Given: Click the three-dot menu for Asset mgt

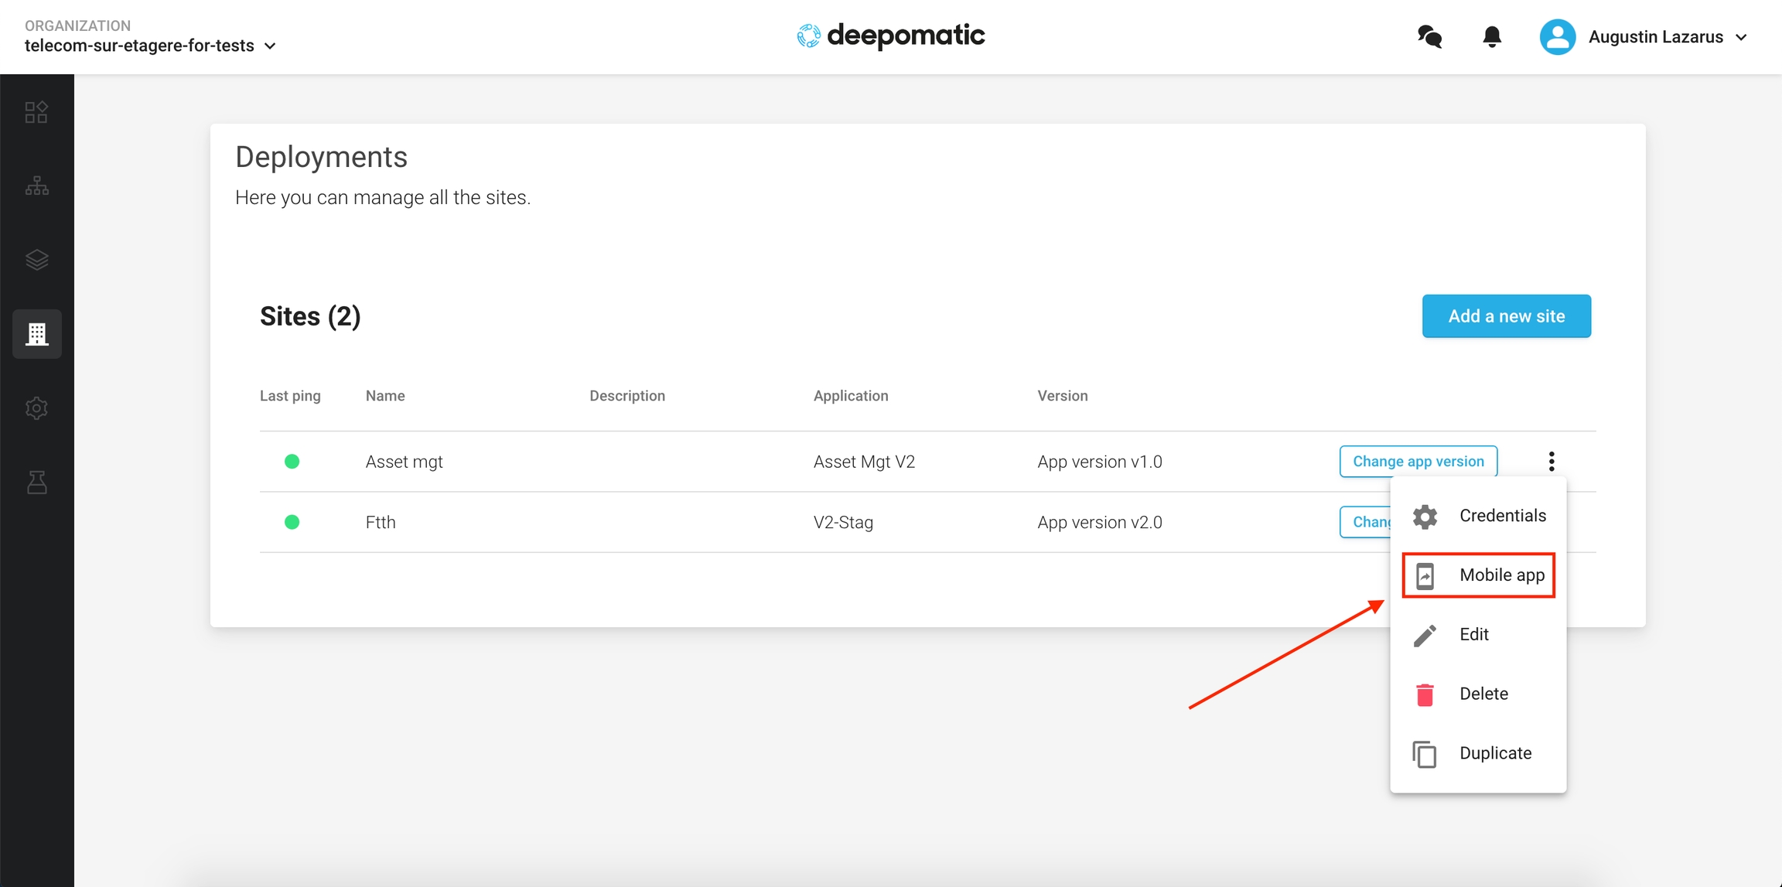Looking at the screenshot, I should tap(1552, 462).
